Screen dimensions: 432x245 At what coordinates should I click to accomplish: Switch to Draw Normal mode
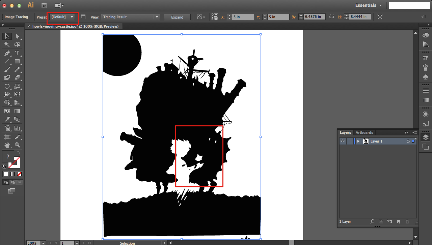(x=6, y=182)
